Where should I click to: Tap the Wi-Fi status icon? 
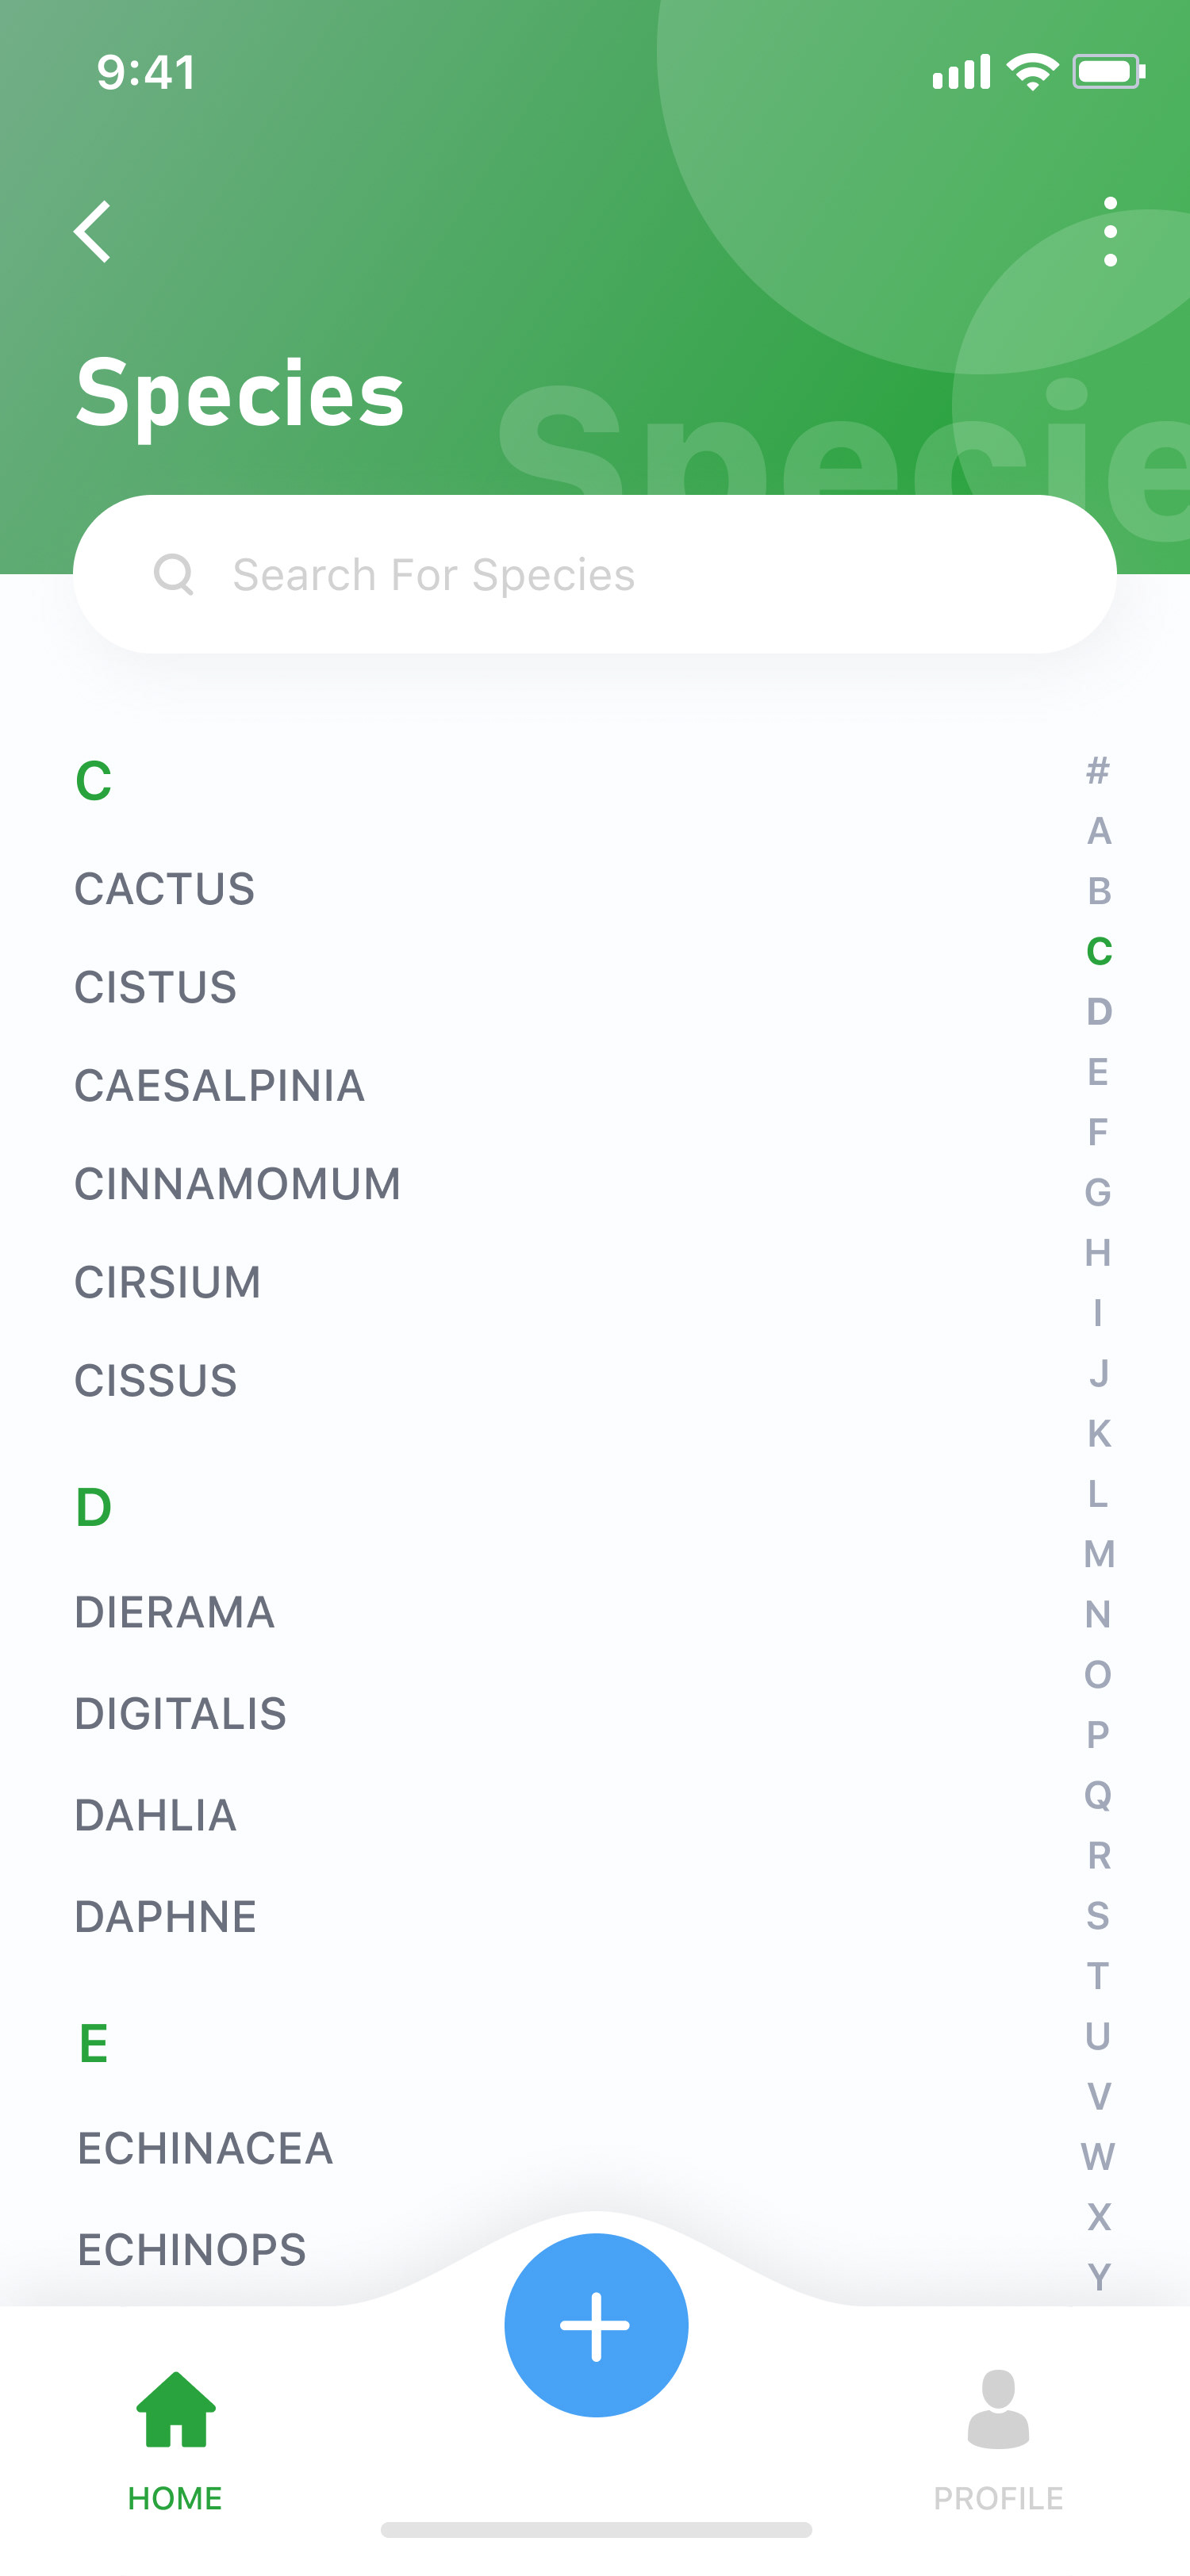point(1032,72)
